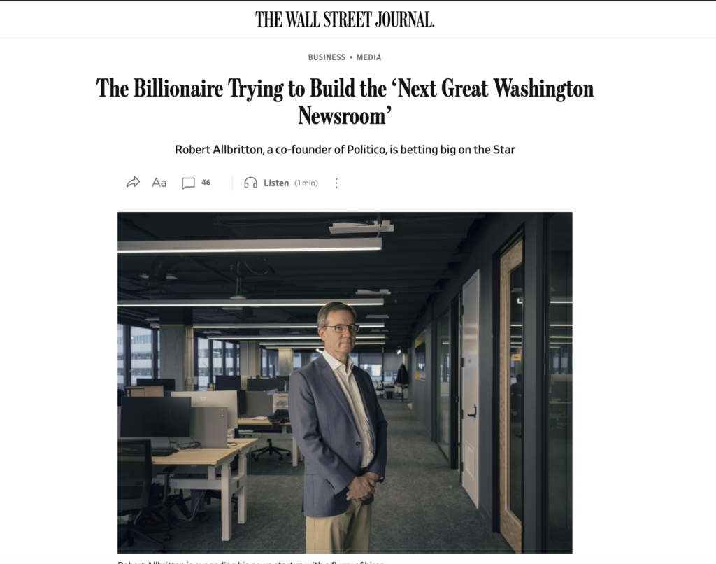Click the (1 min) listen duration

306,183
